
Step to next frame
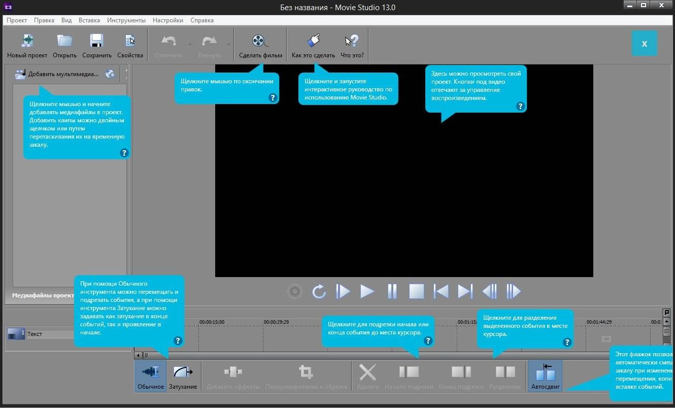pyautogui.click(x=514, y=291)
